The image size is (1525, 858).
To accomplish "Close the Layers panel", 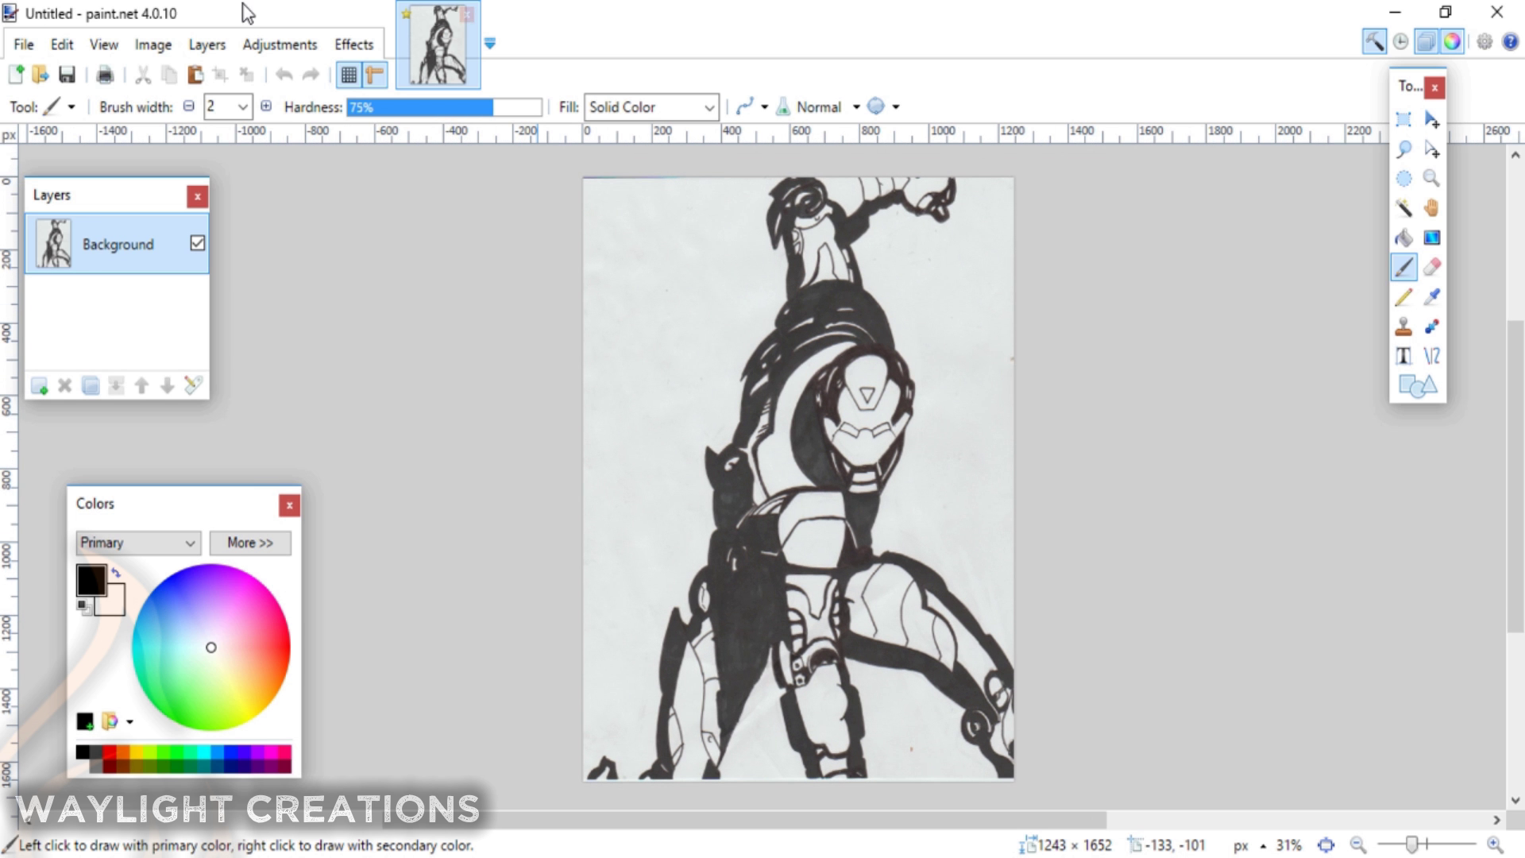I will (198, 196).
